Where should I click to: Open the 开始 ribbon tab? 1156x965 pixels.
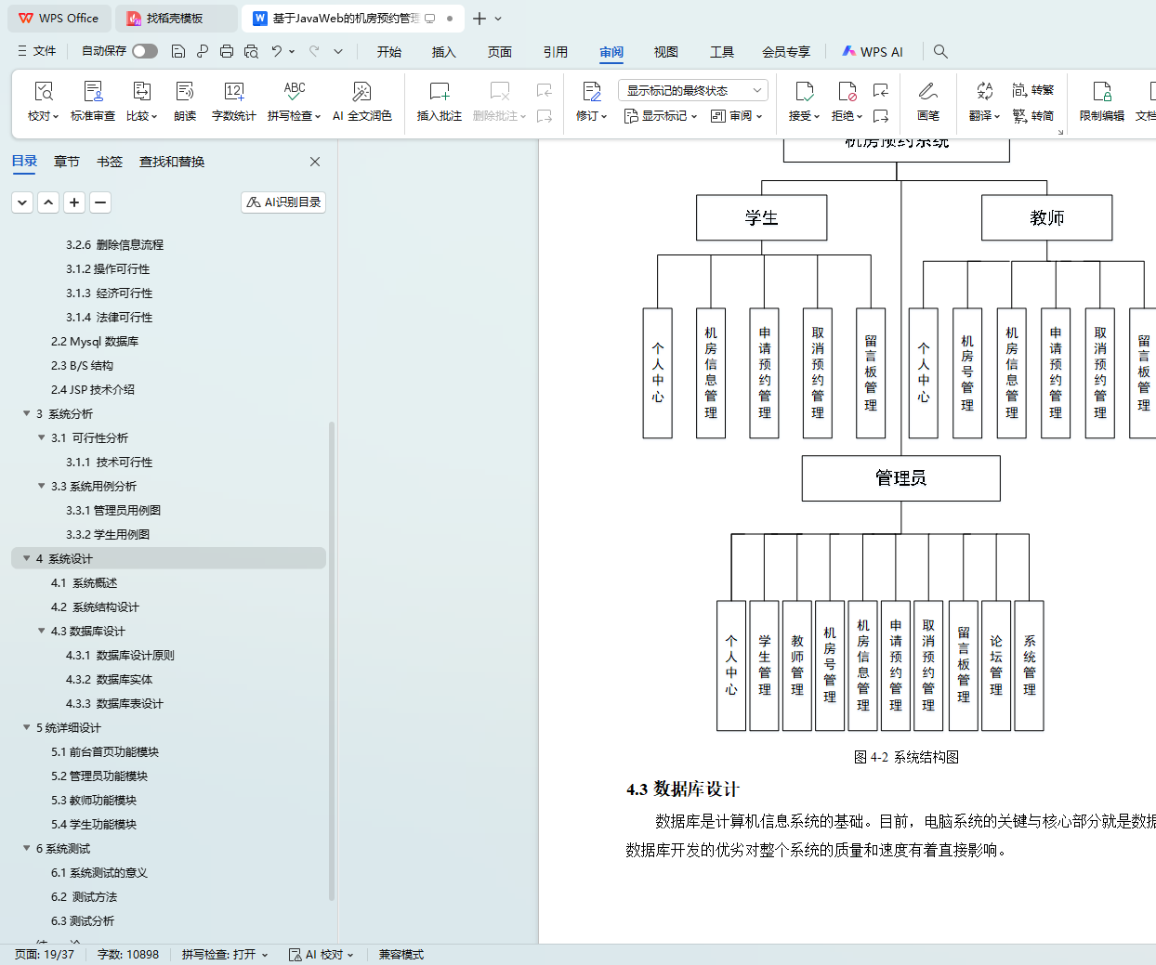pos(389,52)
